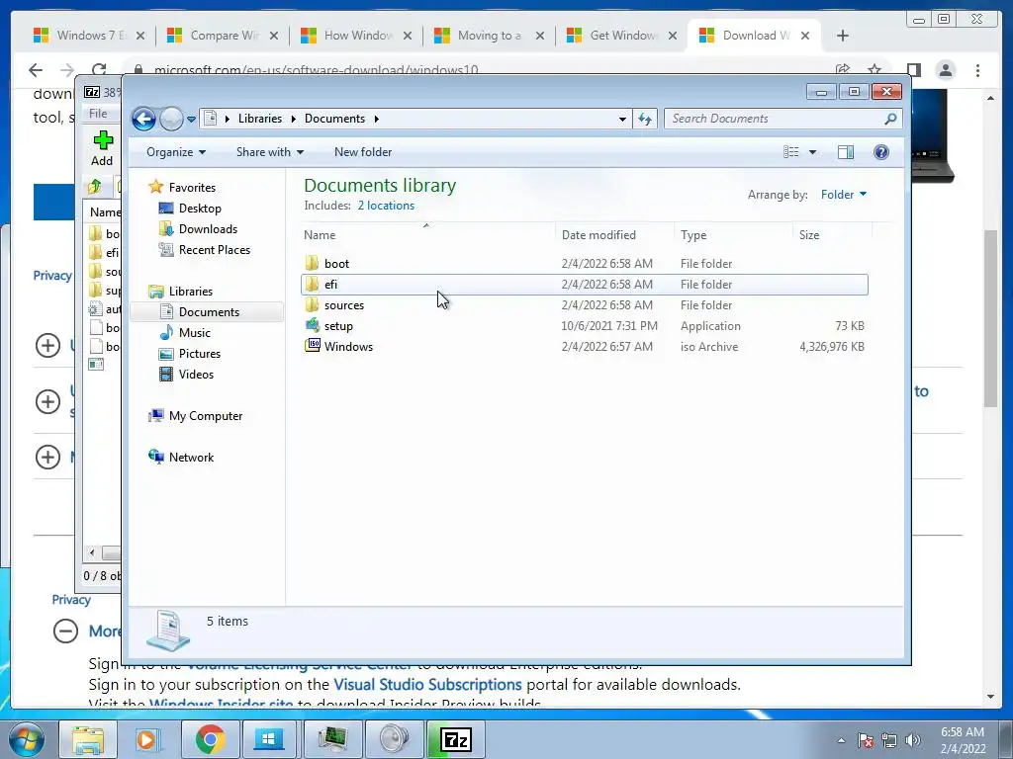Click the New folder button
The height and width of the screenshot is (759, 1013).
click(363, 152)
